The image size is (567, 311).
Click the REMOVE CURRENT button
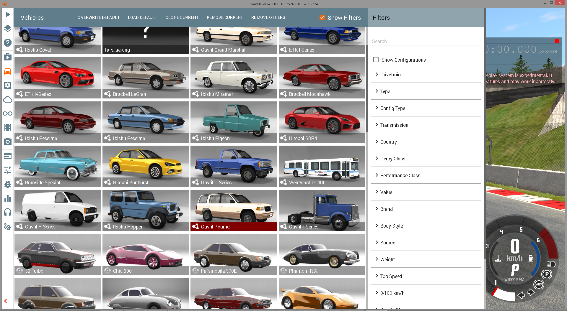point(225,17)
